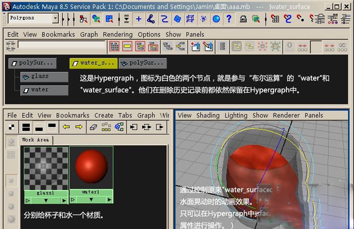This screenshot has width=354, height=229.
Task: Select the polySur... shape node beside water_s...
Action: (x=143, y=63)
